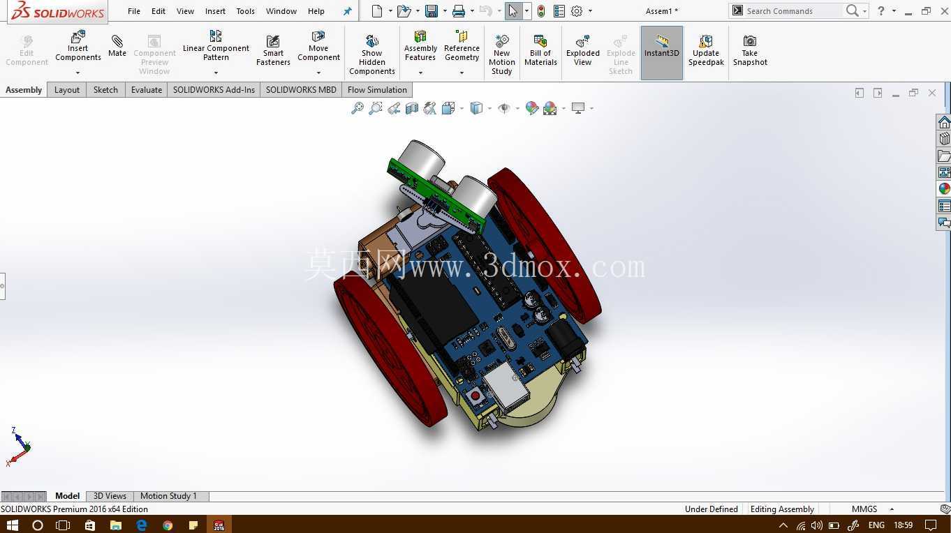Expand Linear Component Pattern dropdown arrow

click(x=216, y=73)
